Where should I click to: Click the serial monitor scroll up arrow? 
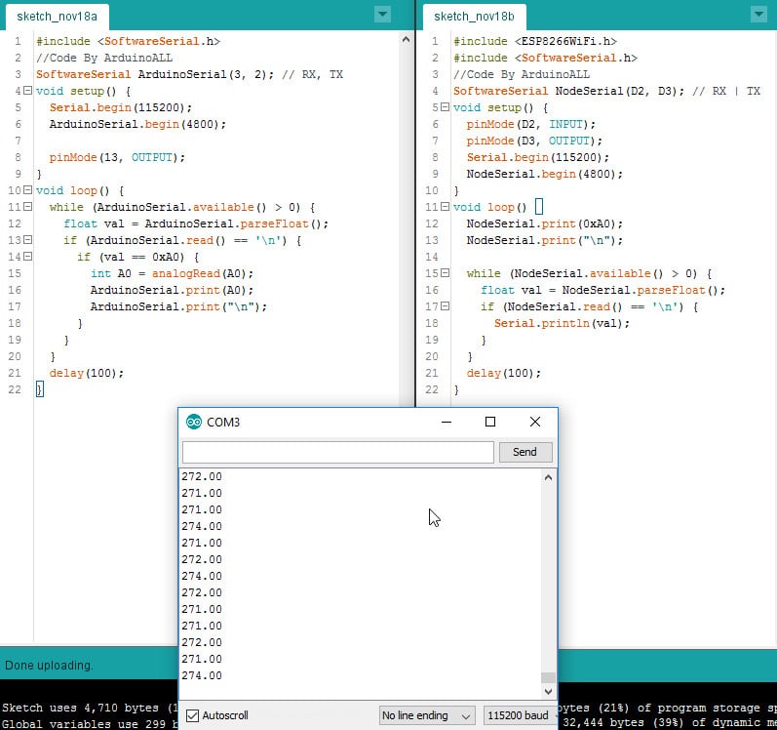tap(548, 477)
